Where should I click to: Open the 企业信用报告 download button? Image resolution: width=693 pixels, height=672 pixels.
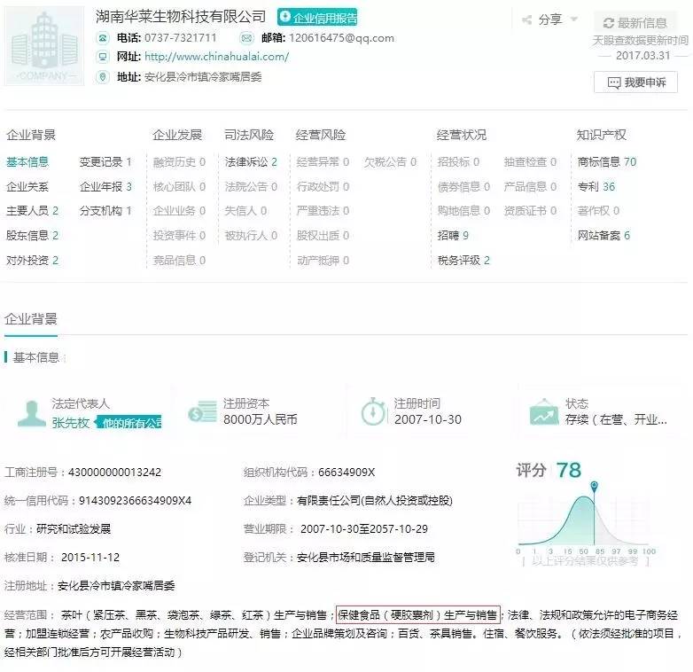tap(317, 17)
